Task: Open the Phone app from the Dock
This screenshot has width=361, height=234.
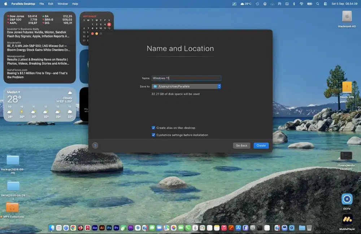Action: (x=188, y=228)
